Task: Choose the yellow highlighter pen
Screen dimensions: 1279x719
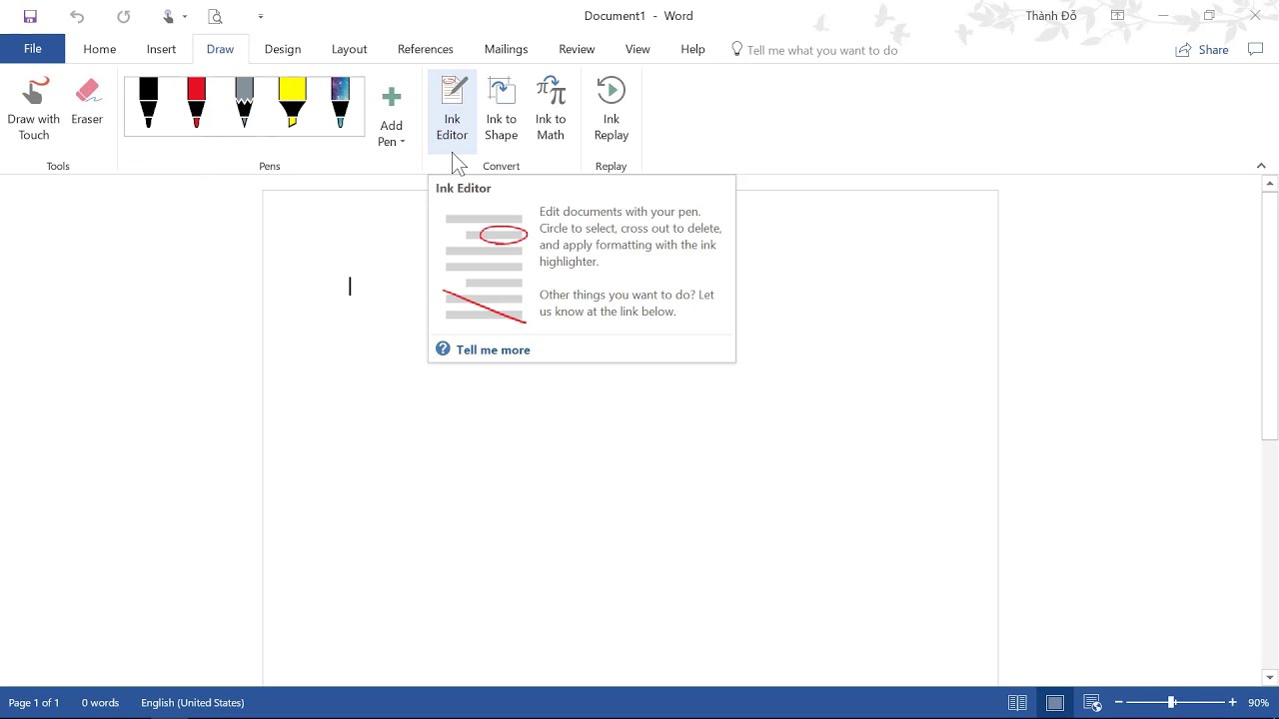Action: pos(292,103)
